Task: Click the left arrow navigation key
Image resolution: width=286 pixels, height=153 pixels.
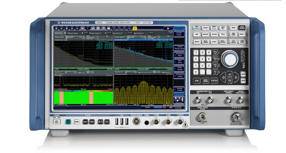Action: (223, 77)
